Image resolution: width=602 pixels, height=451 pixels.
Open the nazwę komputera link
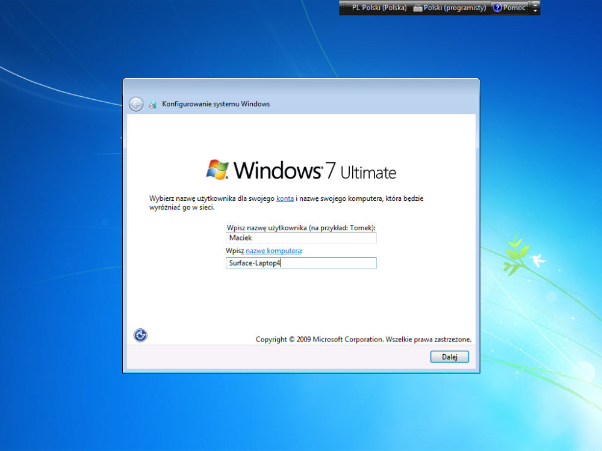(x=273, y=251)
